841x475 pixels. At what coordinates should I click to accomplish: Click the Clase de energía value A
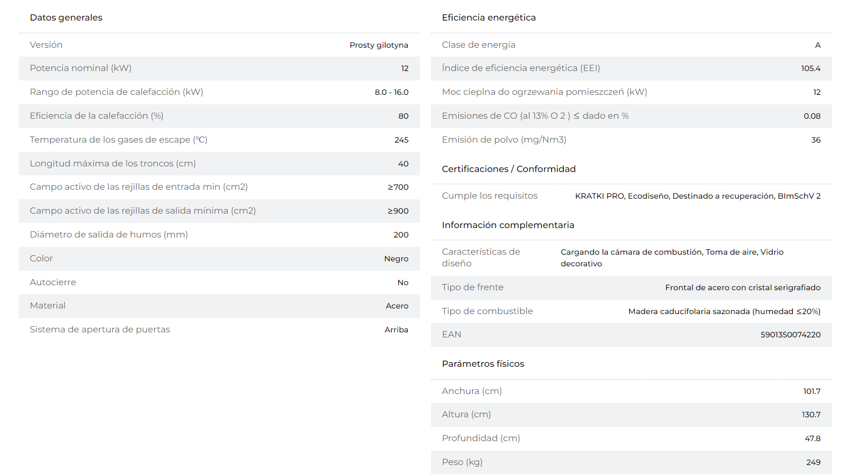coord(818,45)
